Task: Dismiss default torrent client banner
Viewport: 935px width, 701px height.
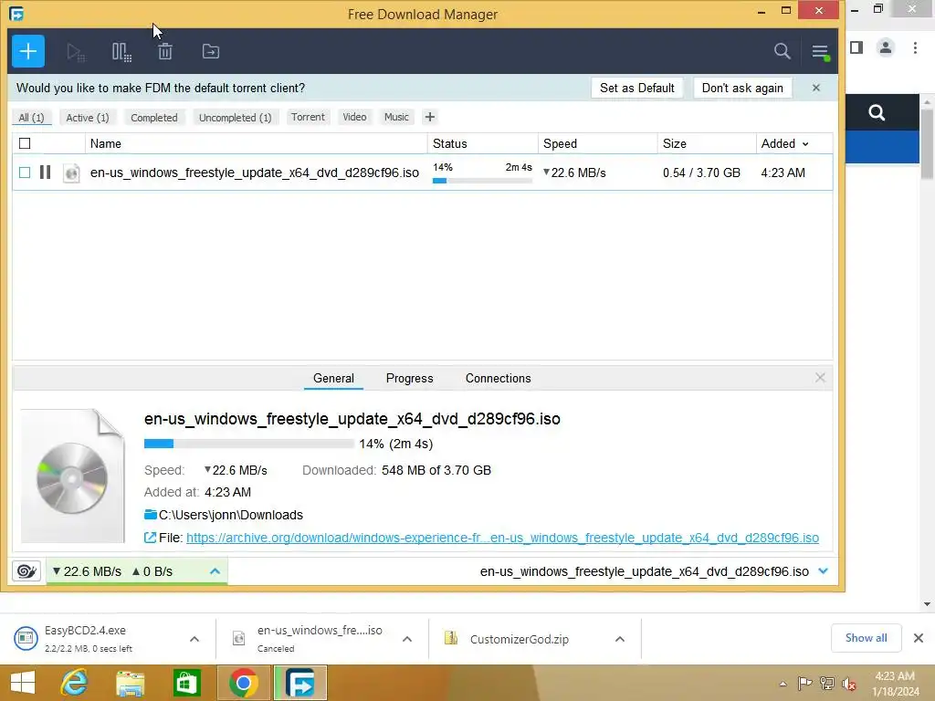Action: (815, 88)
